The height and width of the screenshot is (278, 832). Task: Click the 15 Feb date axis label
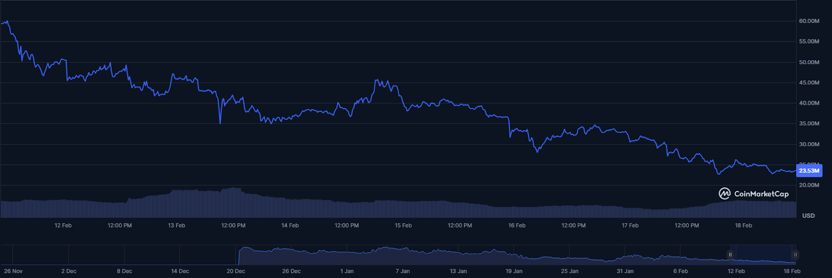click(x=403, y=226)
